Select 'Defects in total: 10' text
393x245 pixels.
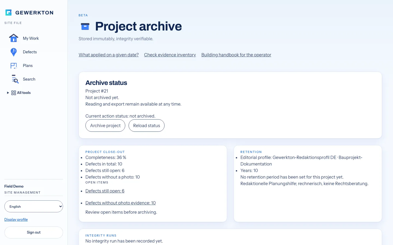[104, 164]
